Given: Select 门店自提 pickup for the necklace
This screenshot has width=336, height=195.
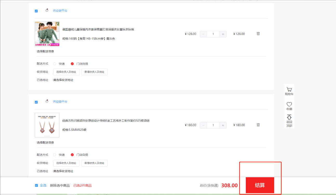Looking at the screenshot, I should click(x=72, y=155).
